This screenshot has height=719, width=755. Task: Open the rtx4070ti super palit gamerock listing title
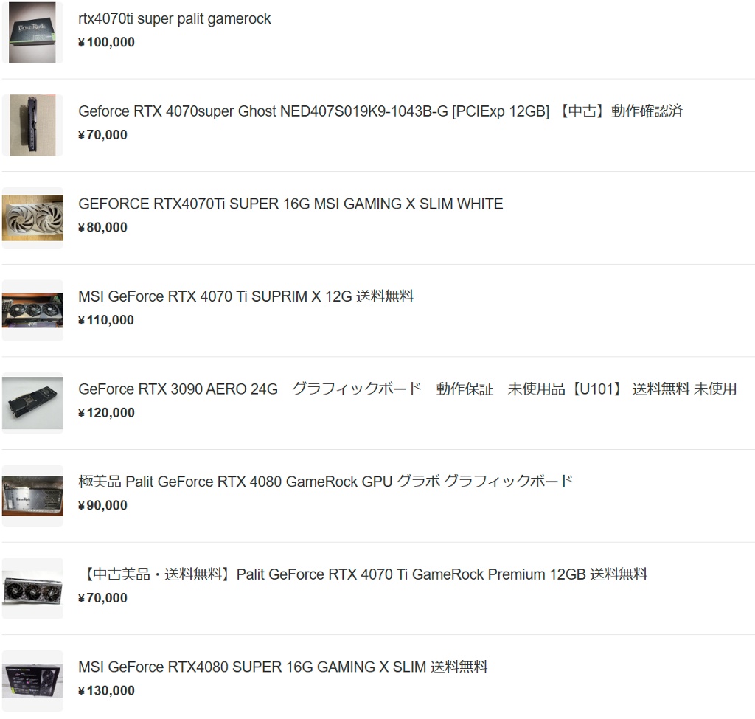point(174,18)
